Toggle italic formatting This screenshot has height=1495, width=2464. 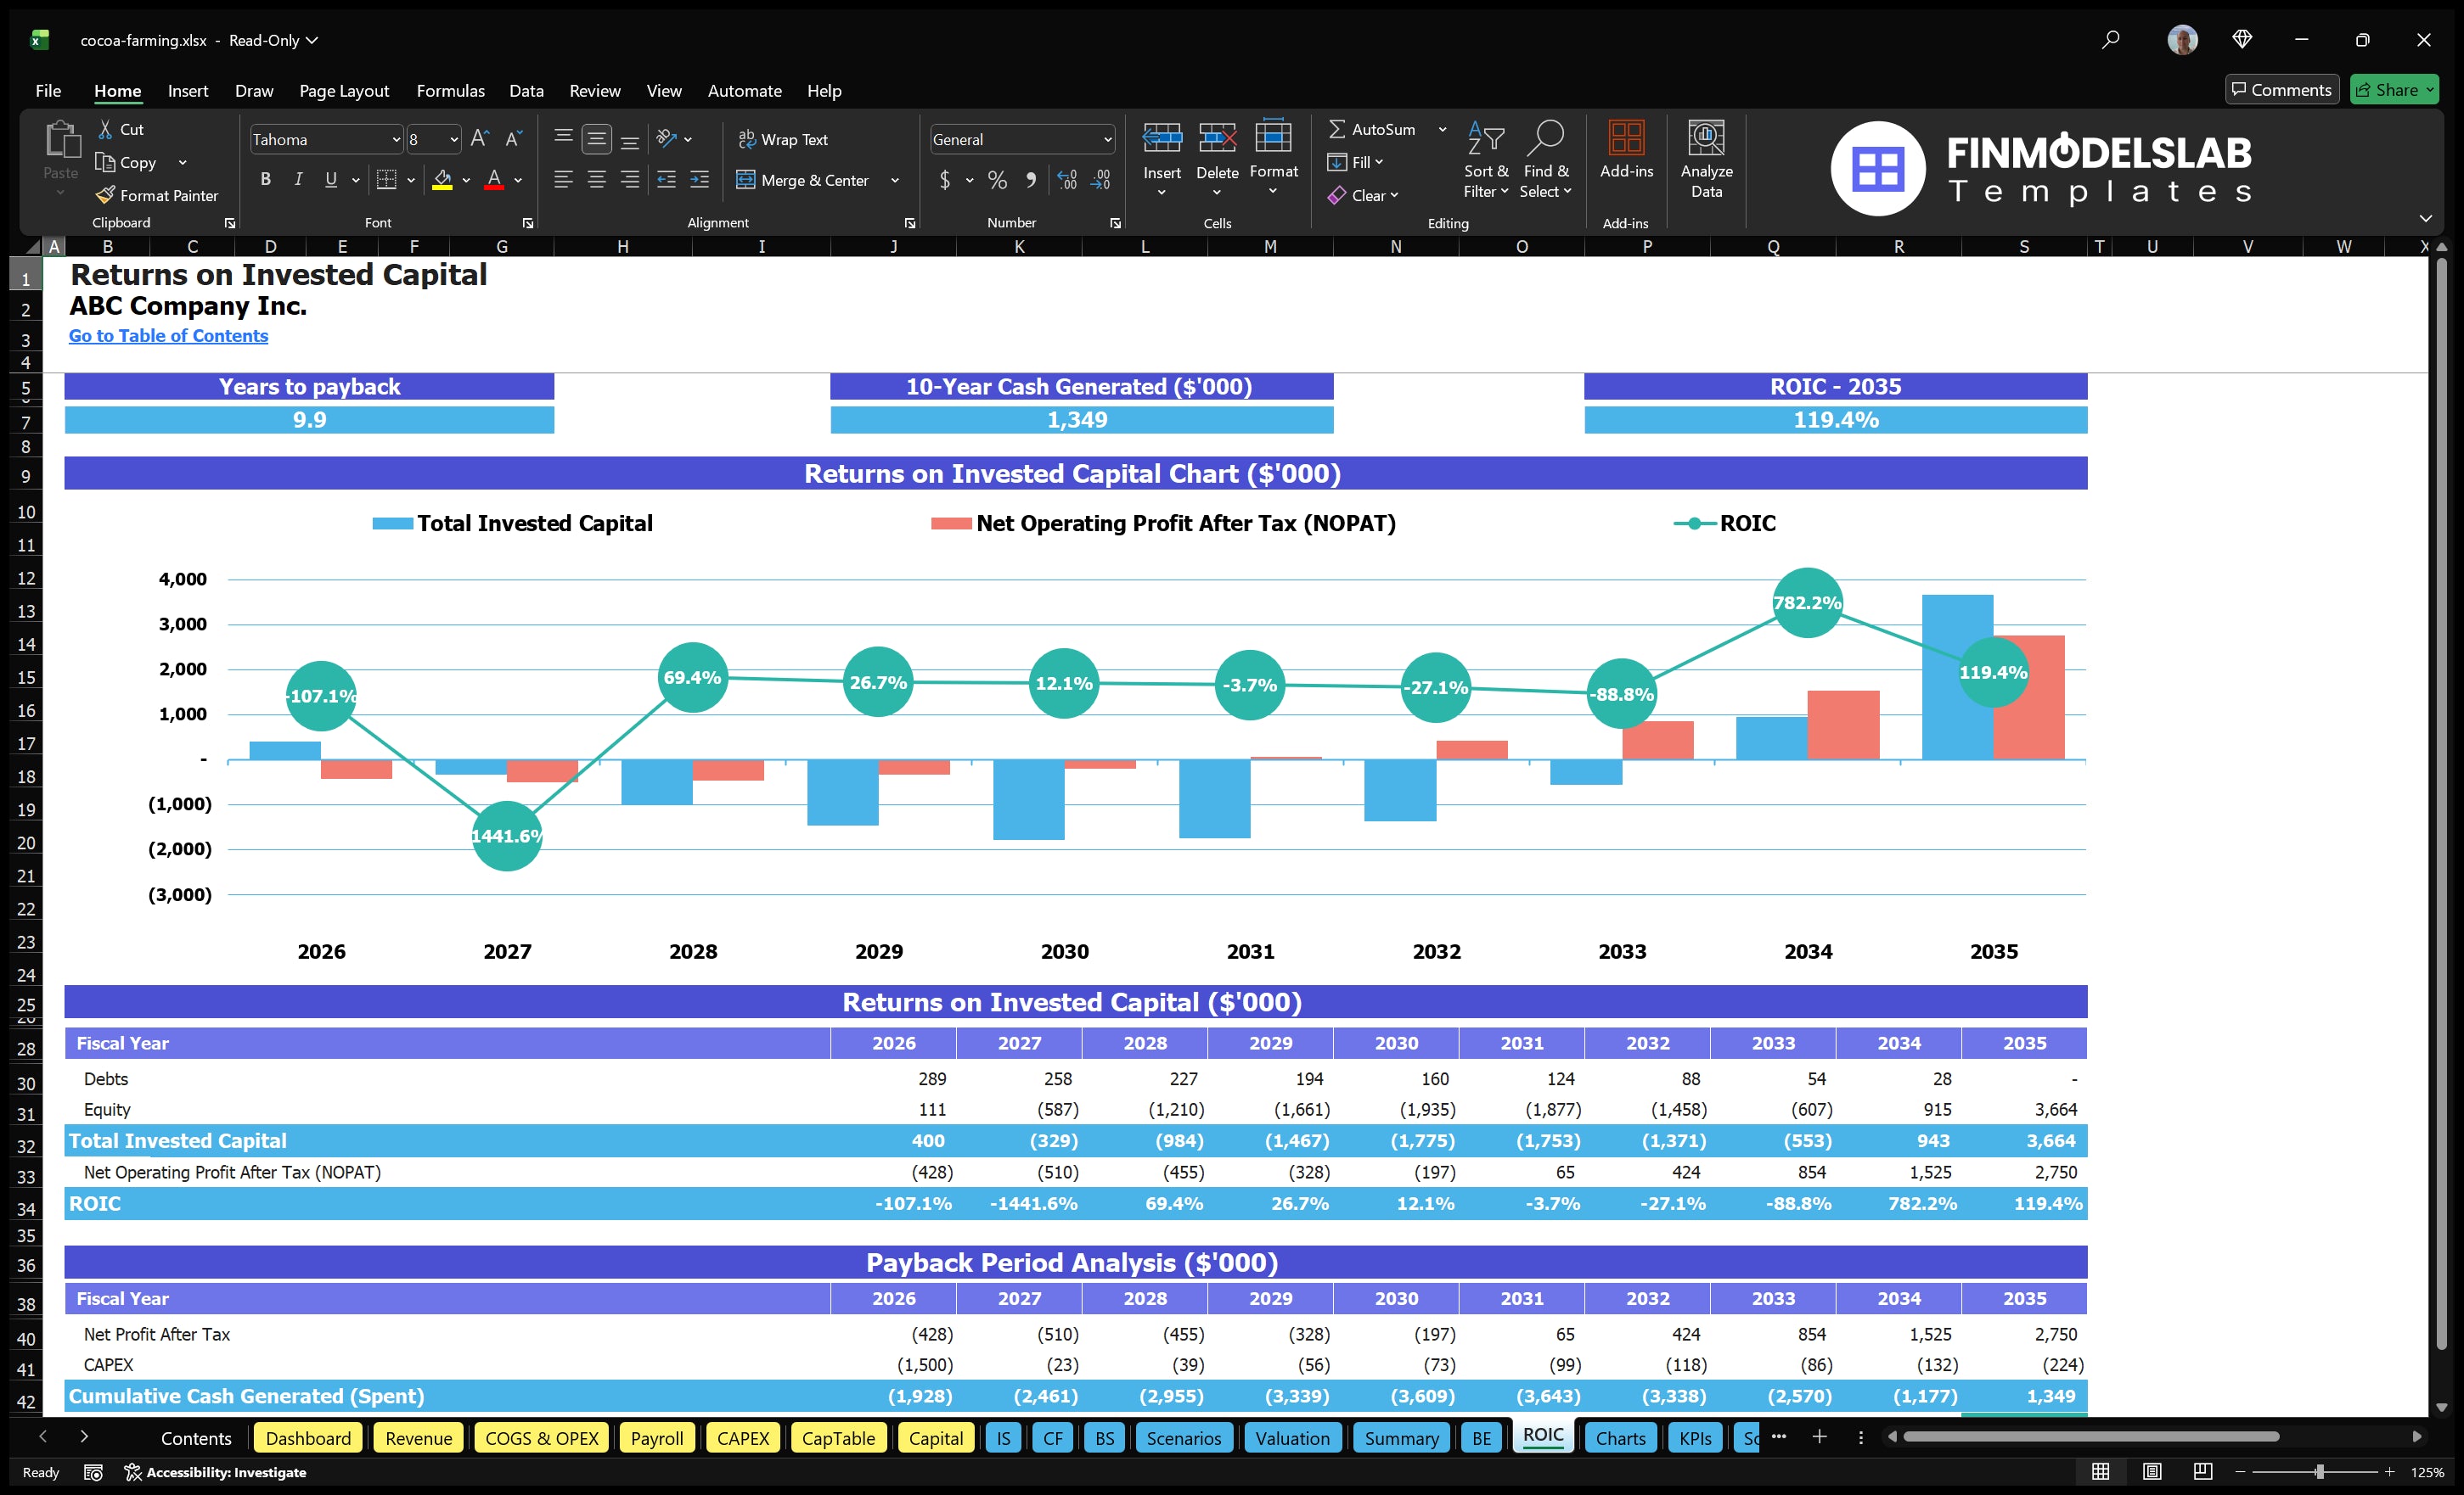tap(297, 180)
